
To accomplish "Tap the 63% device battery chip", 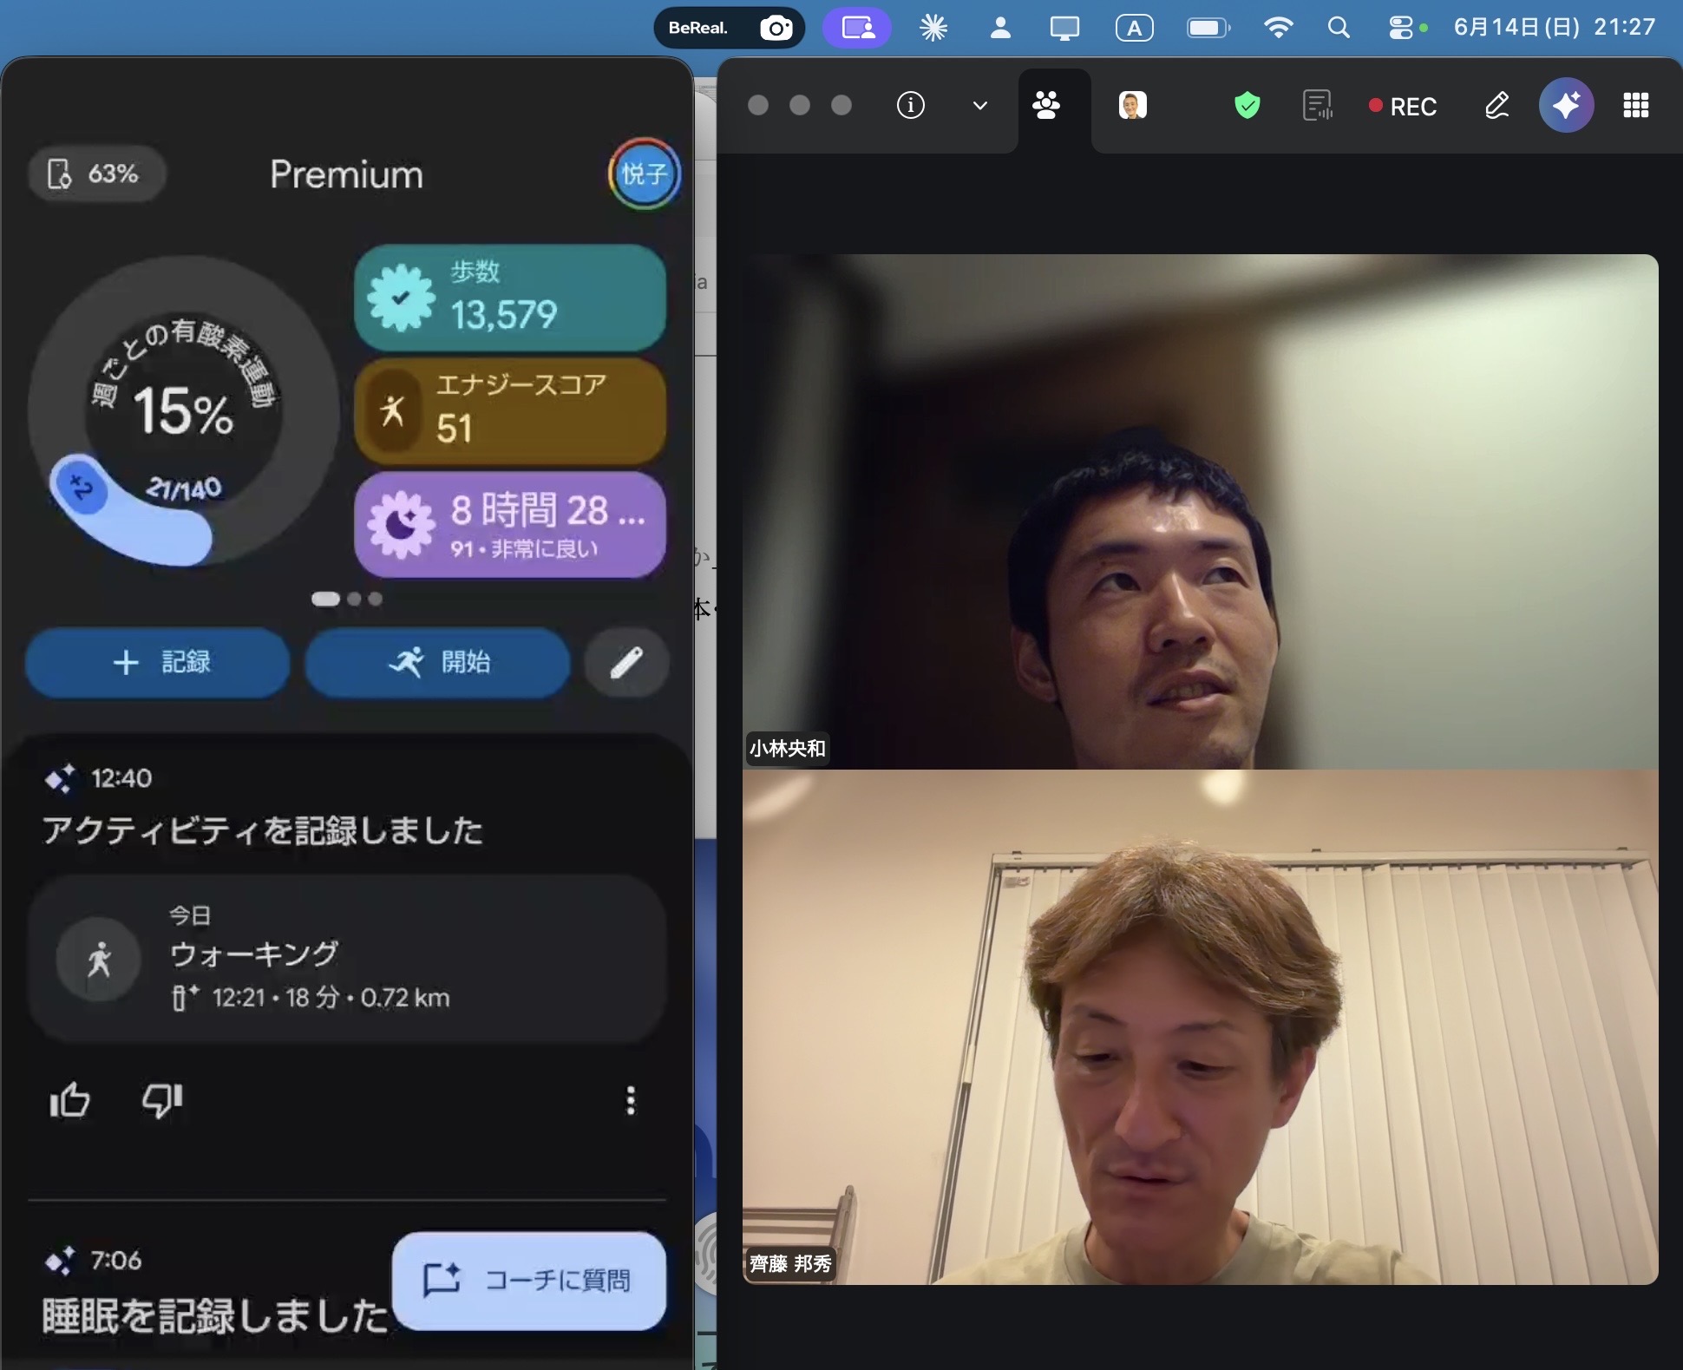I will 95,174.
